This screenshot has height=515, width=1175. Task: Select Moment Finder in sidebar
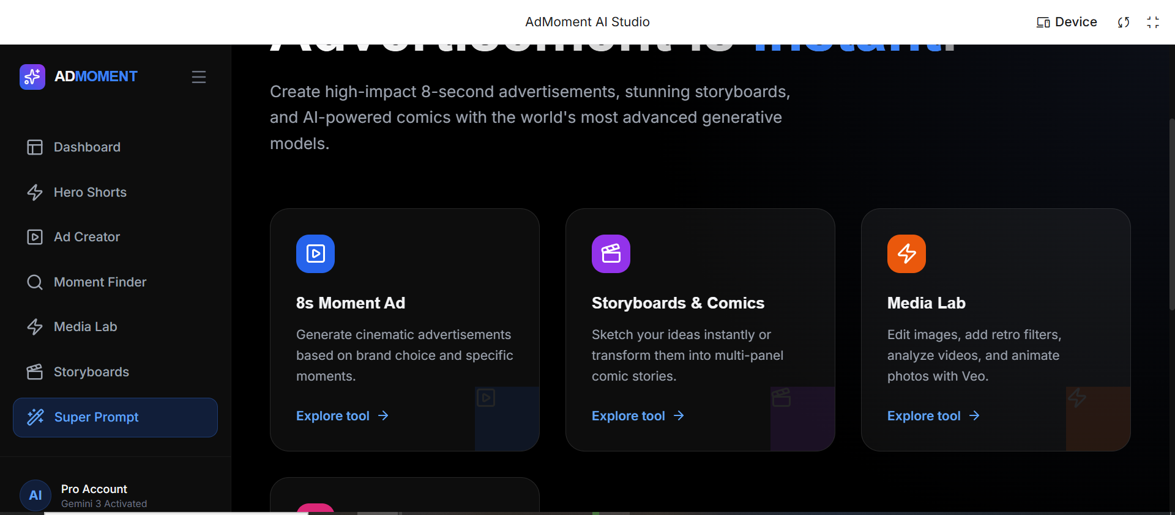pyautogui.click(x=115, y=282)
